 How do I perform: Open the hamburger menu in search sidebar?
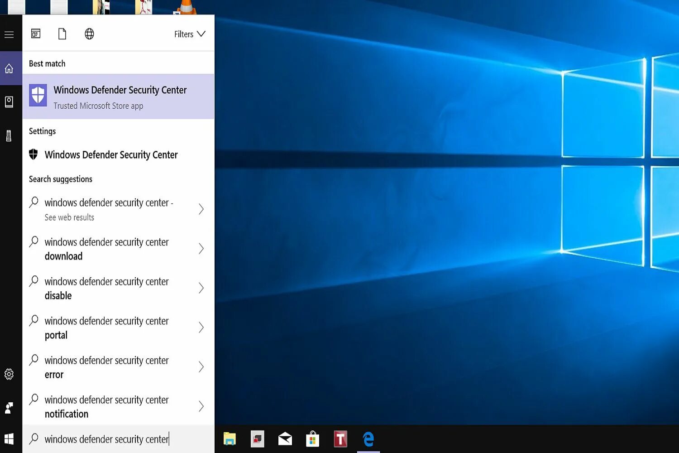[x=9, y=34]
